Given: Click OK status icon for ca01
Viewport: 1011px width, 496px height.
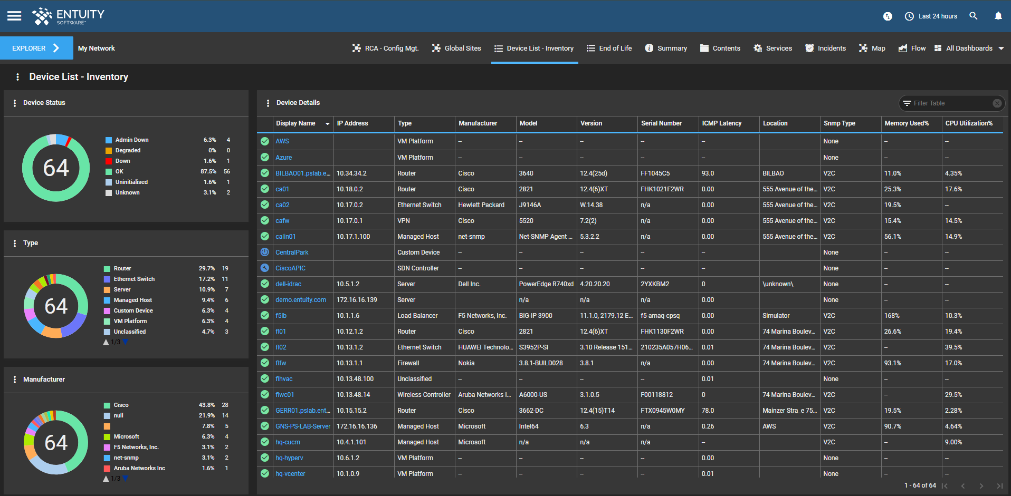Looking at the screenshot, I should coord(265,189).
